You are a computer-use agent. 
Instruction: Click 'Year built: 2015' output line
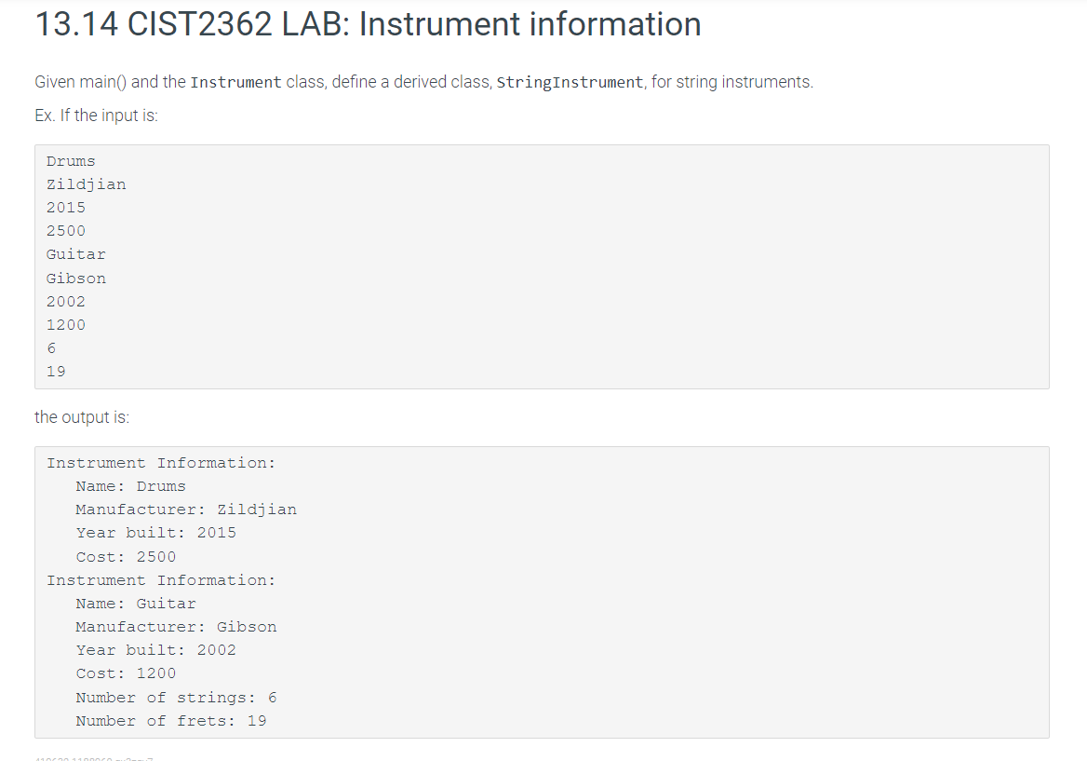[156, 533]
